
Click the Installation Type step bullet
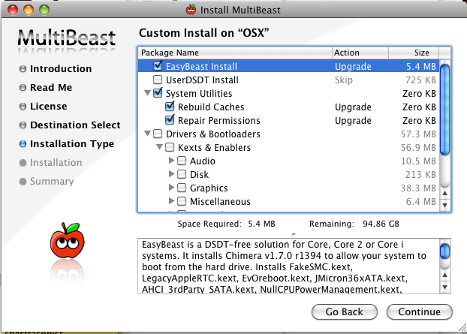tap(23, 144)
